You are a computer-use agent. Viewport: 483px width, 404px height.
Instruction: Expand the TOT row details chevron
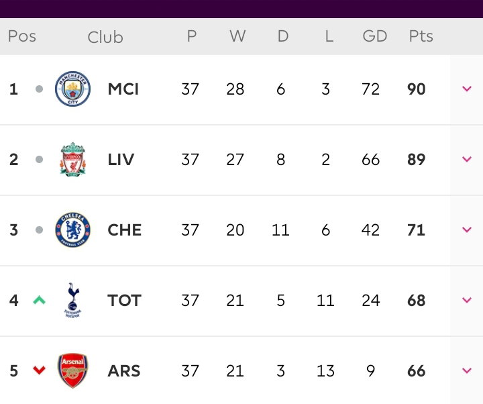467,300
